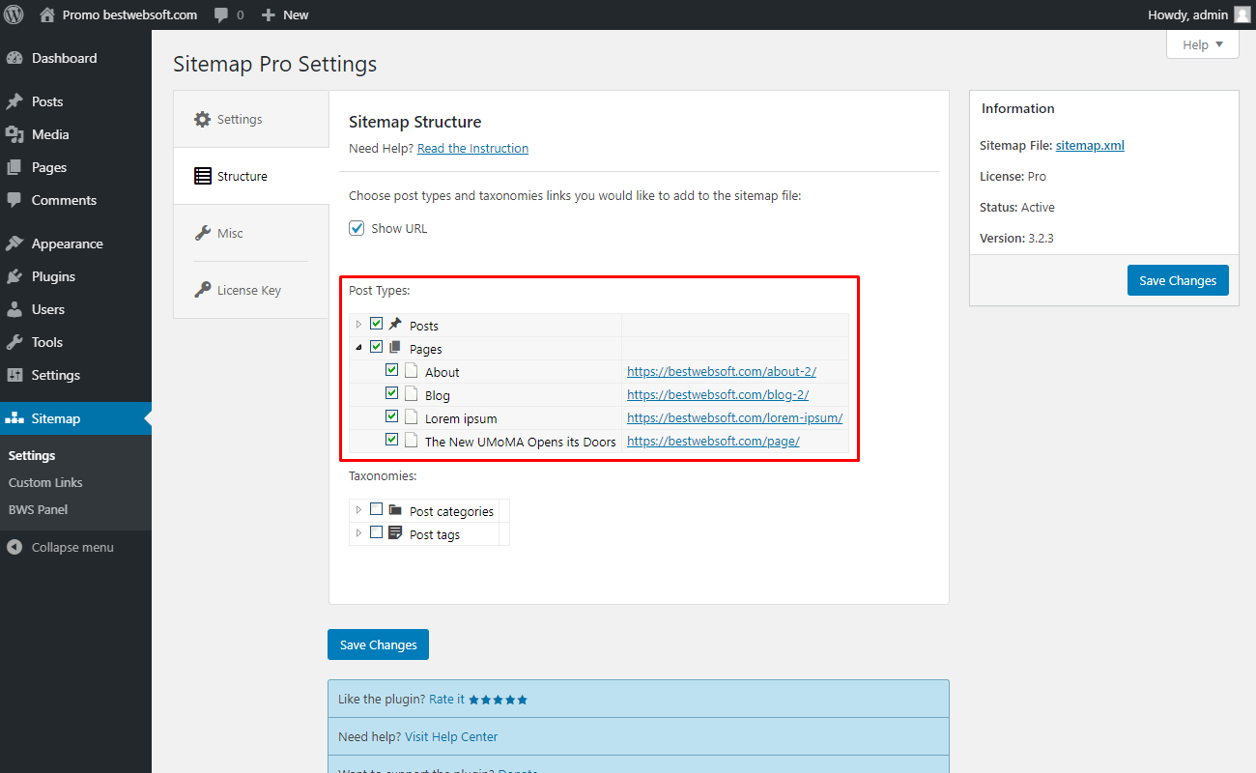The image size is (1256, 773).
Task: Click the Post tags icon in tree
Action: click(x=395, y=532)
